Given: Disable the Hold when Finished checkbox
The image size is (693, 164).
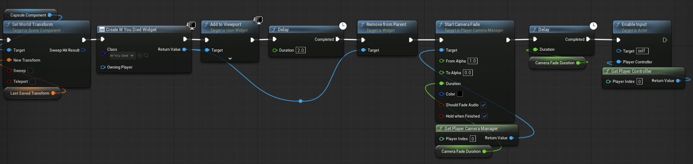Looking at the screenshot, I should click(485, 116).
